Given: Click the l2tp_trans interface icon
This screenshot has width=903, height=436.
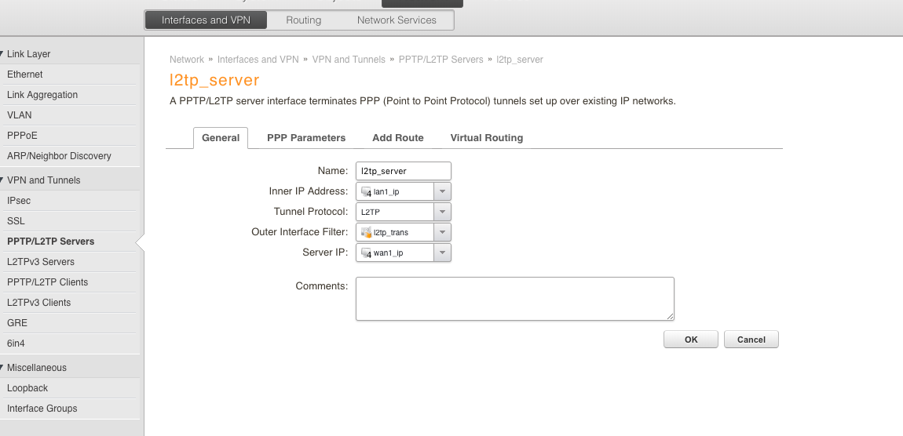Looking at the screenshot, I should click(366, 232).
